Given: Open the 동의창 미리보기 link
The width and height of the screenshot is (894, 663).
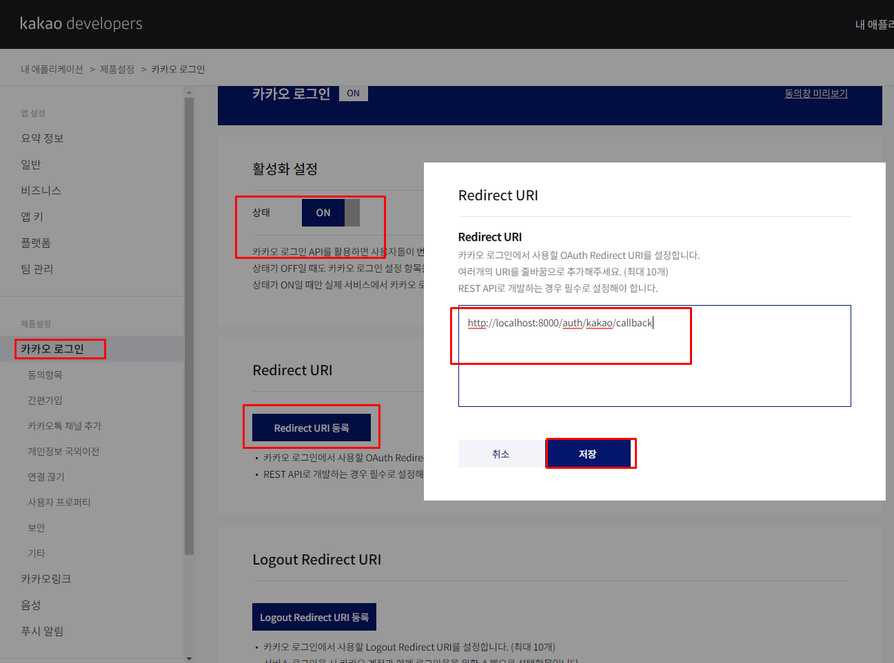Looking at the screenshot, I should (x=816, y=94).
